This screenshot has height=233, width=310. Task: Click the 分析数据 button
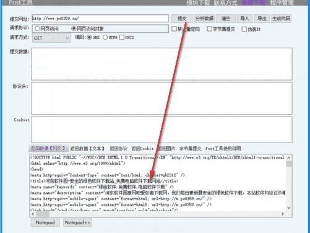tap(204, 19)
